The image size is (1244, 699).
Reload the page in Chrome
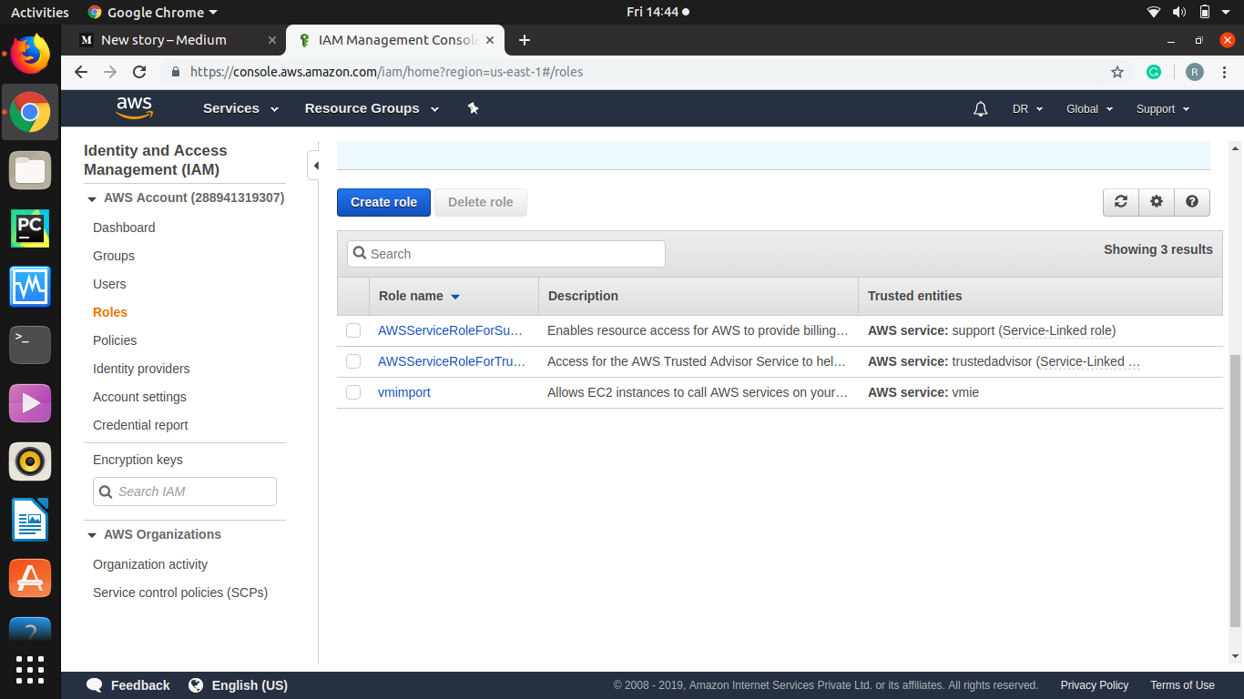tap(139, 72)
